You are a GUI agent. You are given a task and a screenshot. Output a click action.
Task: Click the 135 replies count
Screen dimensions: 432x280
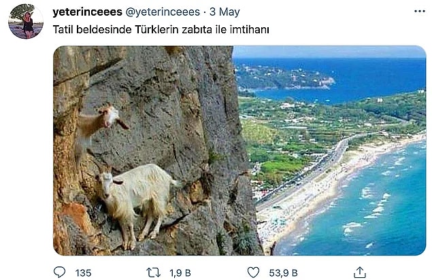click(x=83, y=273)
